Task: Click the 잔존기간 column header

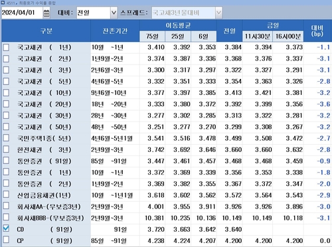Action: (115, 31)
